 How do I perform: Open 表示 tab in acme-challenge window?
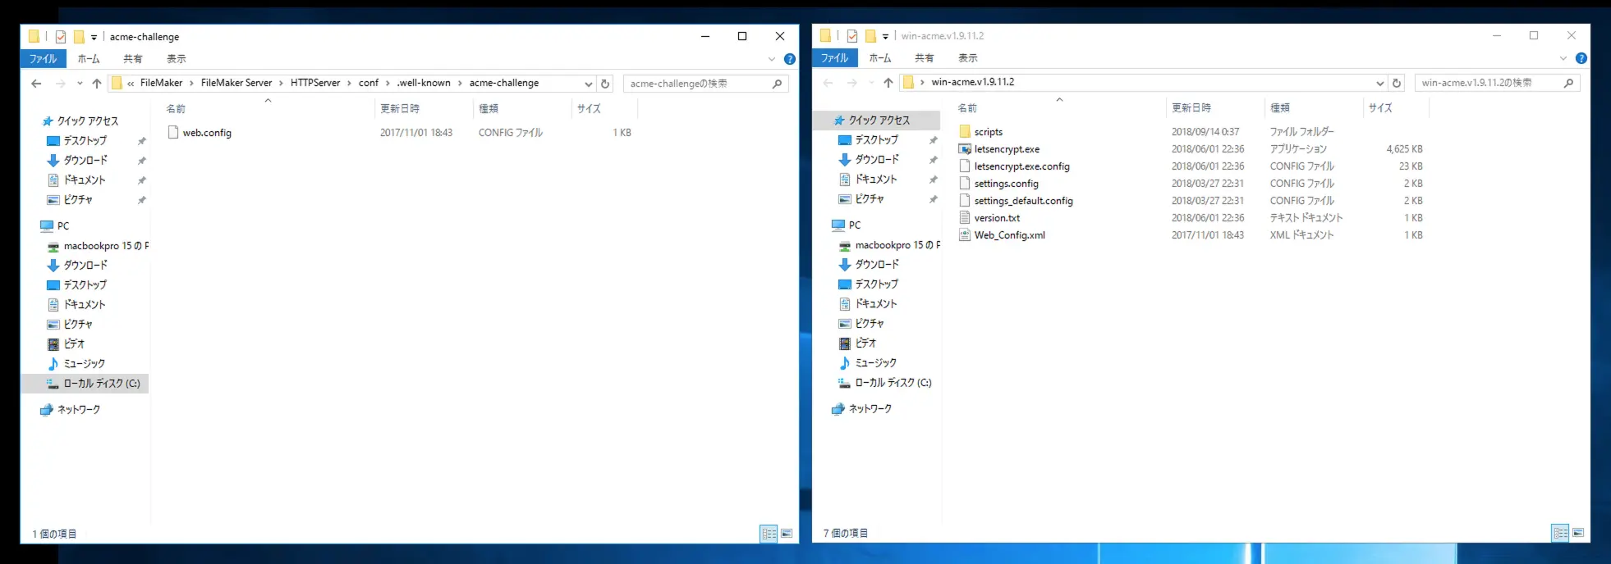pos(177,59)
